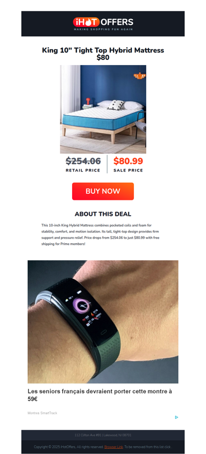Click the orange BUY NOW button
The image size is (206, 454).
[103, 191]
